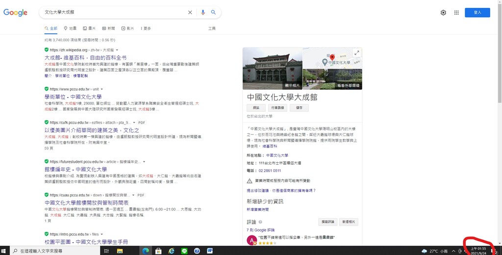Show hidden system tray icons
Screen dimensions: 502x255
[x=453, y=251]
